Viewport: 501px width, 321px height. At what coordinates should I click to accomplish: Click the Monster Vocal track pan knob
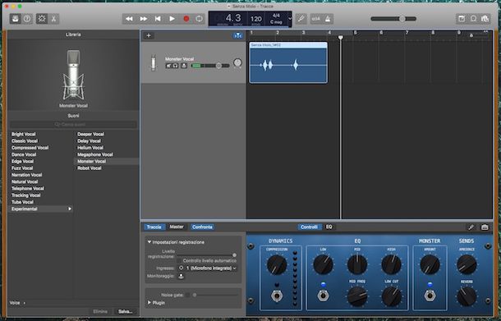tap(237, 63)
